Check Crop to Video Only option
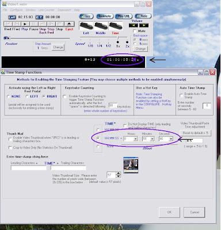The width and height of the screenshot is (221, 230). coord(10,148)
